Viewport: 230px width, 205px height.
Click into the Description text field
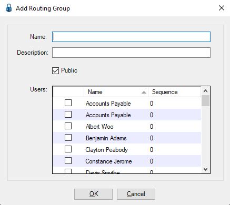(x=131, y=53)
